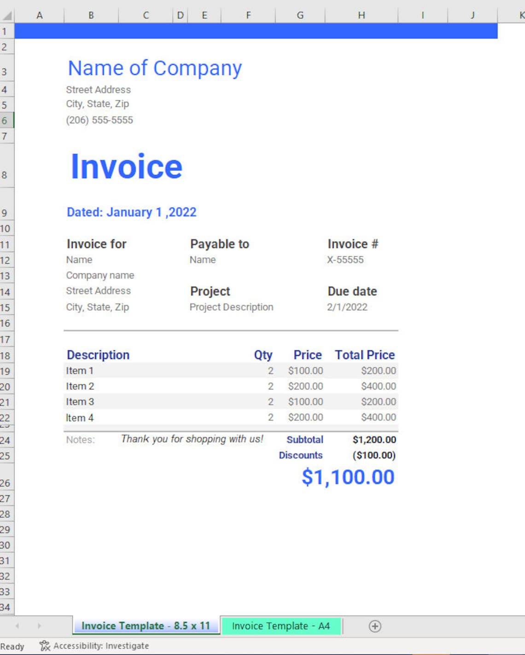This screenshot has width=525, height=655.
Task: Select the $1,100.00 grand total cell
Action: click(348, 478)
